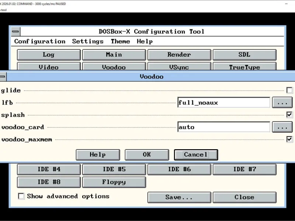Open the Video section
295x221 pixels.
pos(49,66)
